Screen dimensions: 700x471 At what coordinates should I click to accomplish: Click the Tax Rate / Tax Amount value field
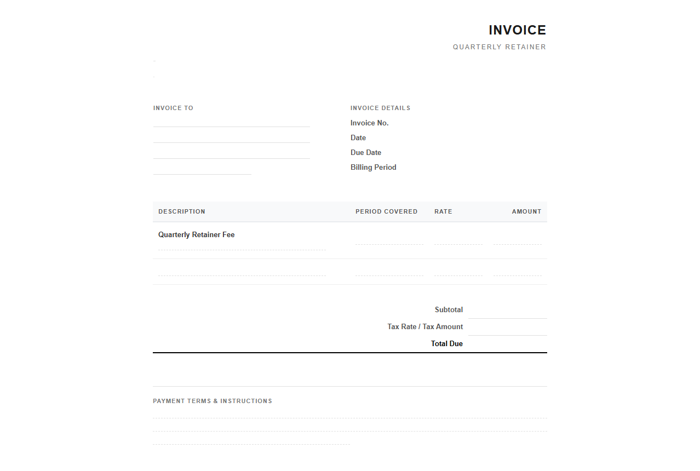click(x=508, y=327)
